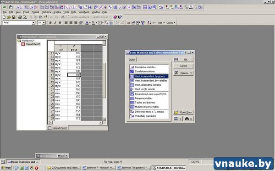Select the Quick tab in dialog

pos(132,60)
